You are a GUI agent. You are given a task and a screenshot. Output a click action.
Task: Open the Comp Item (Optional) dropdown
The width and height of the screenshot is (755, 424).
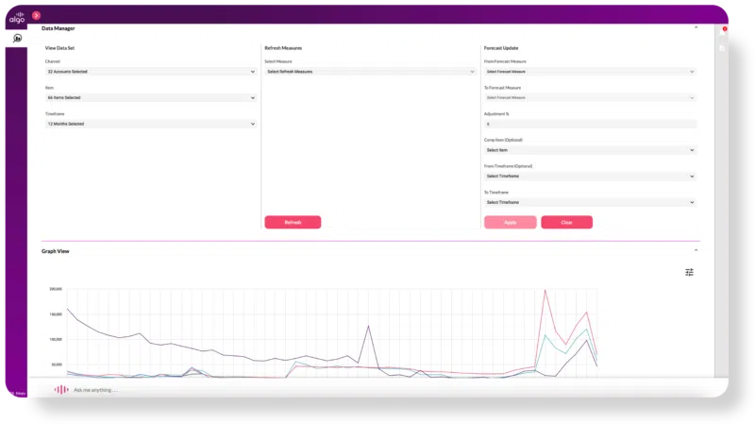590,150
